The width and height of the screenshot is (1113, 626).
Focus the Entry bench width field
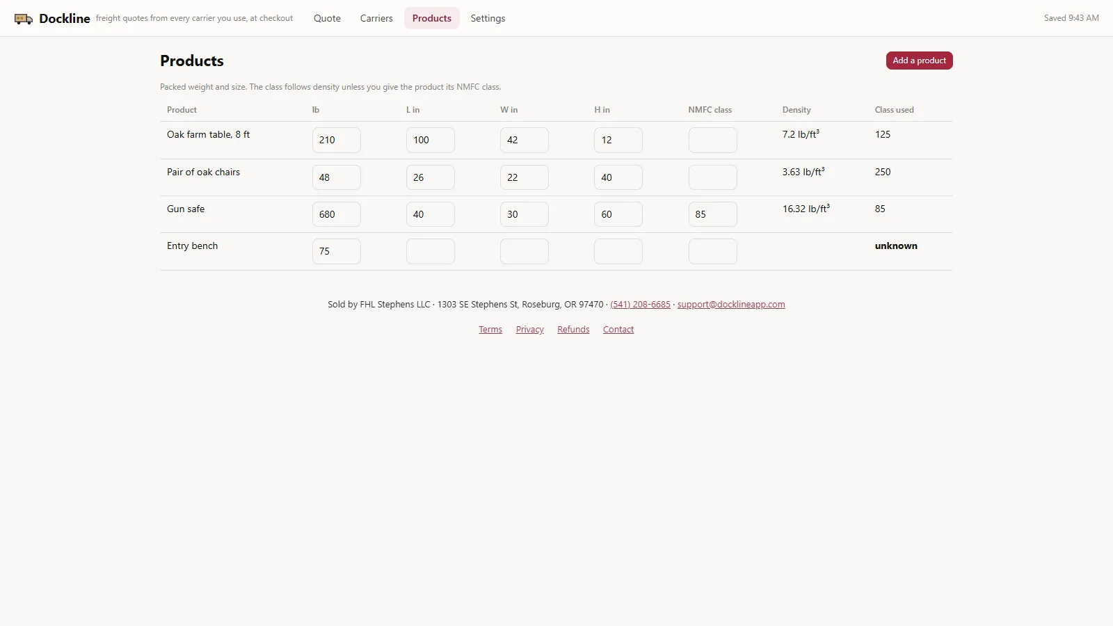[525, 251]
